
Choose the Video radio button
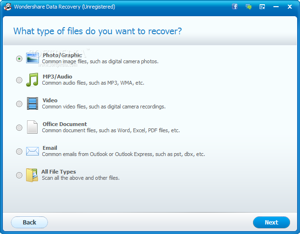pos(19,104)
